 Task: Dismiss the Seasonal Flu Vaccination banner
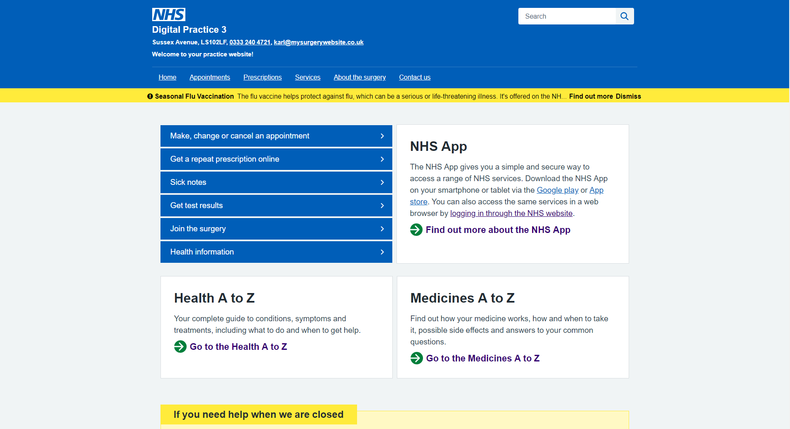click(x=628, y=96)
